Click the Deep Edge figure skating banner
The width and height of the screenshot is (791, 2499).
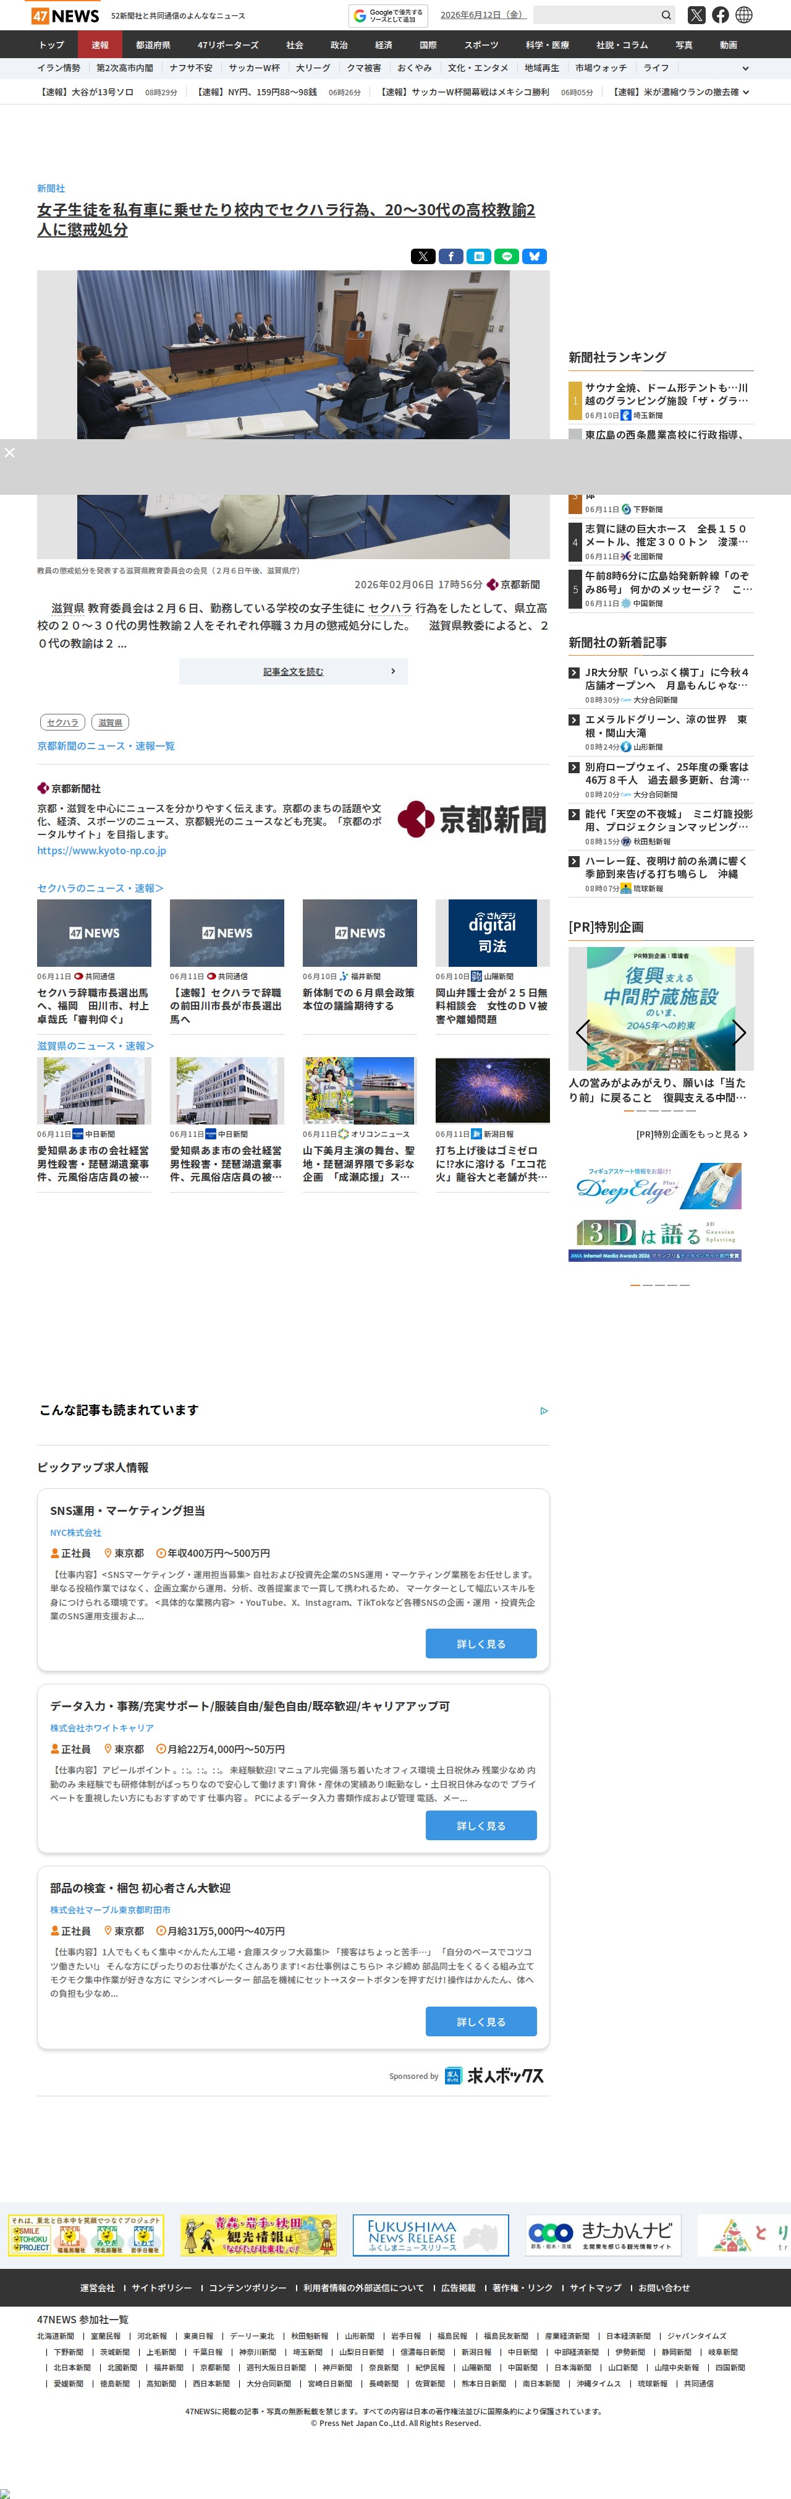pyautogui.click(x=655, y=1185)
